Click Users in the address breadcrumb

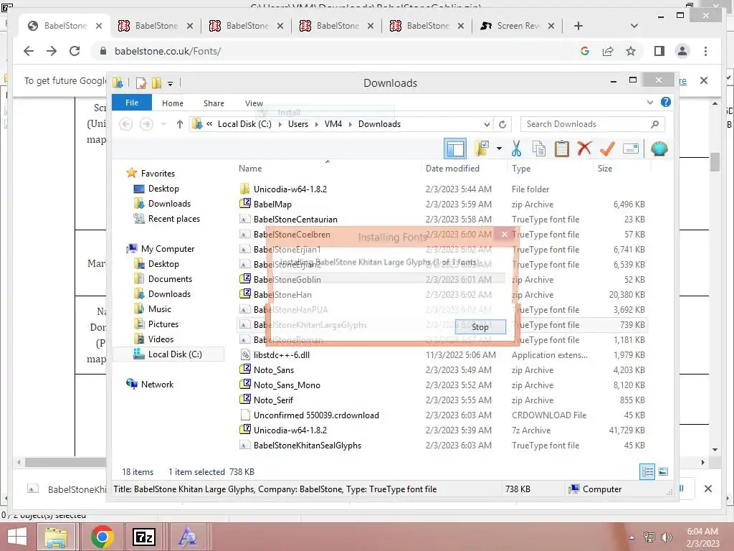[x=297, y=124]
